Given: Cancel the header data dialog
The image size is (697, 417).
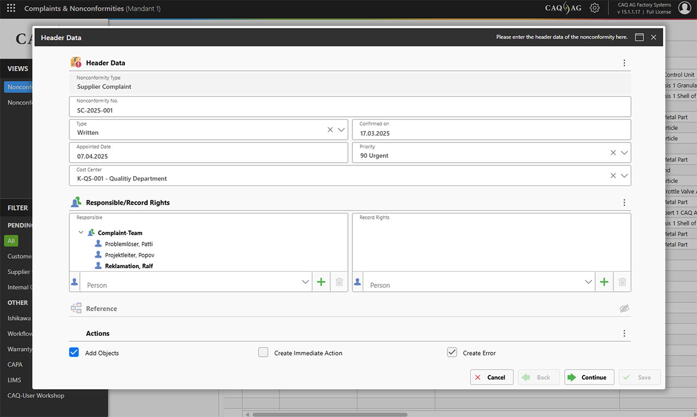Looking at the screenshot, I should [491, 377].
